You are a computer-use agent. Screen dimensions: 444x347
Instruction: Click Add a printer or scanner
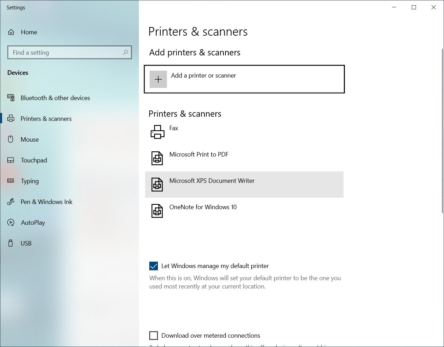coord(244,79)
